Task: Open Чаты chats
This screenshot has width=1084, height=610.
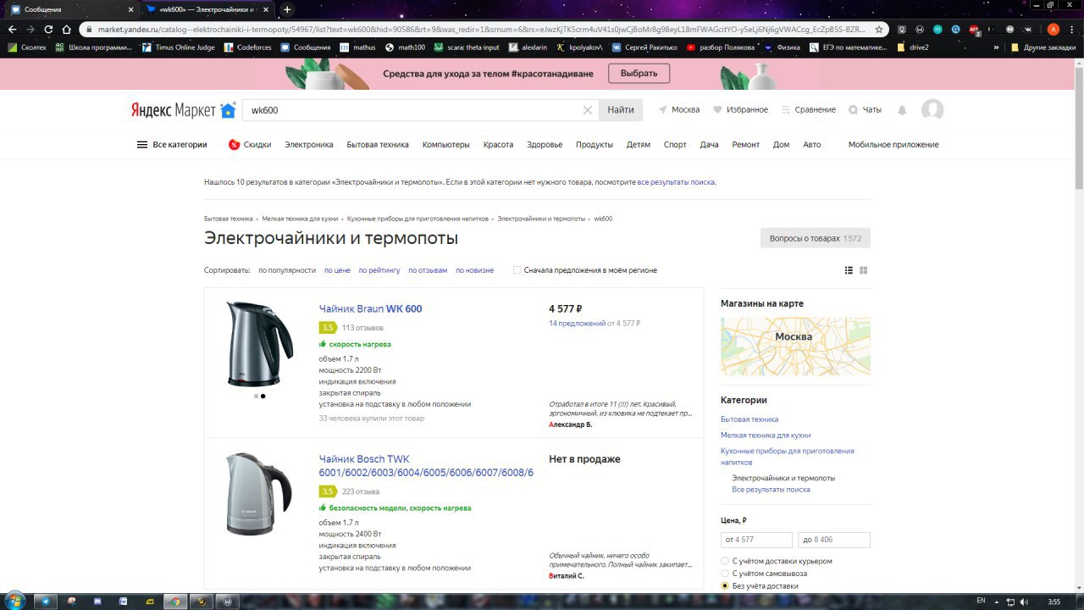Action: click(x=865, y=110)
